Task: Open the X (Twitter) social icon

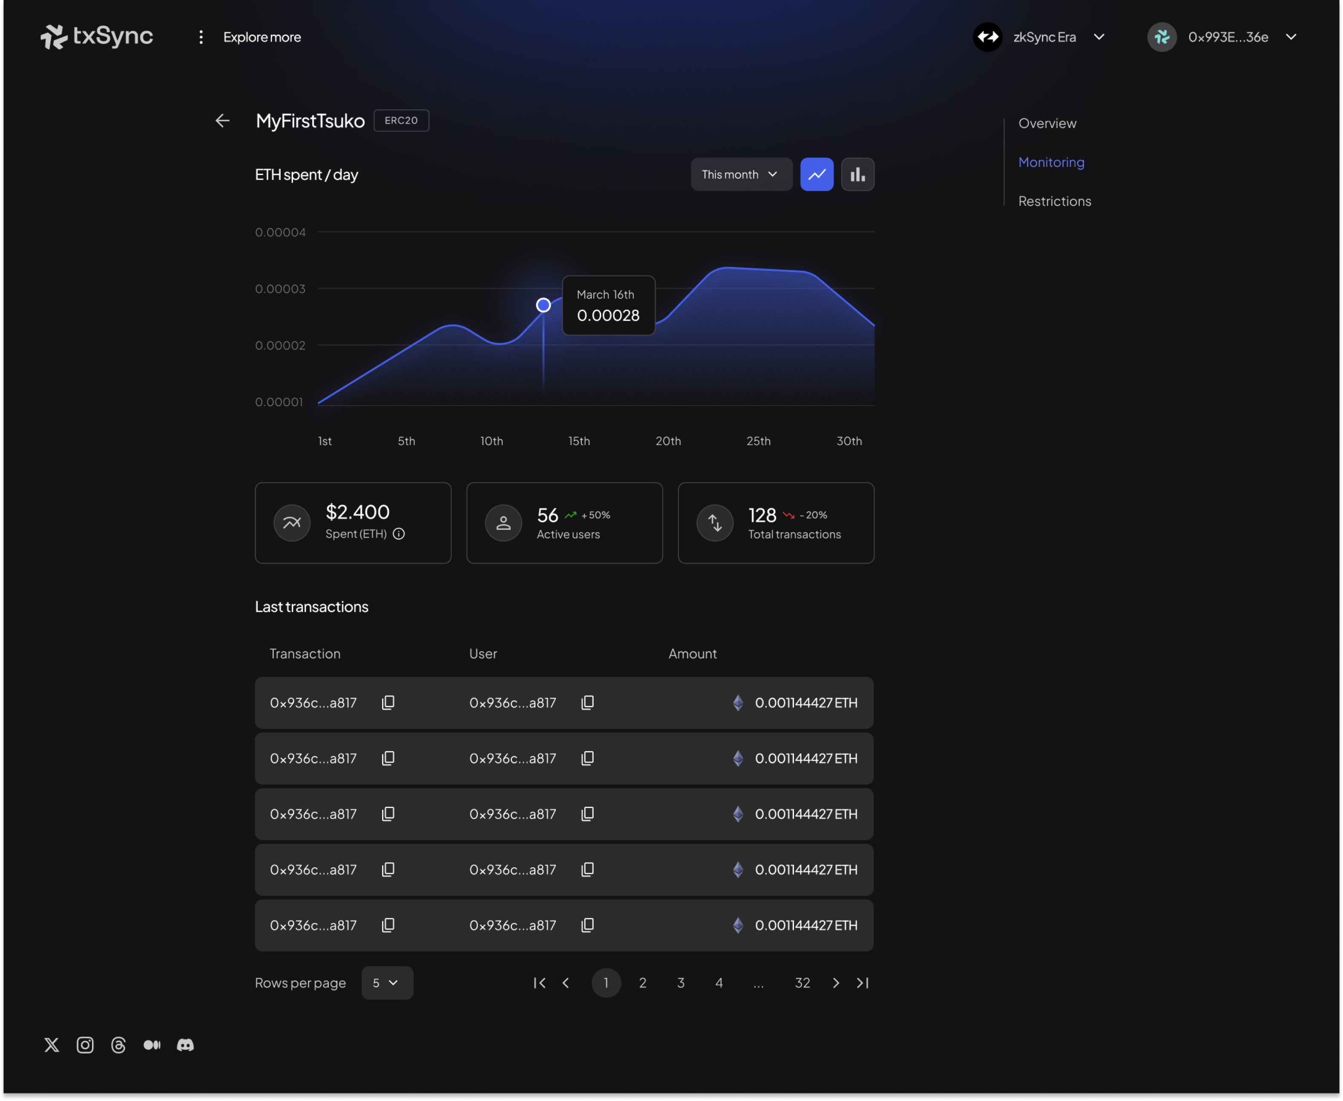Action: [x=52, y=1045]
